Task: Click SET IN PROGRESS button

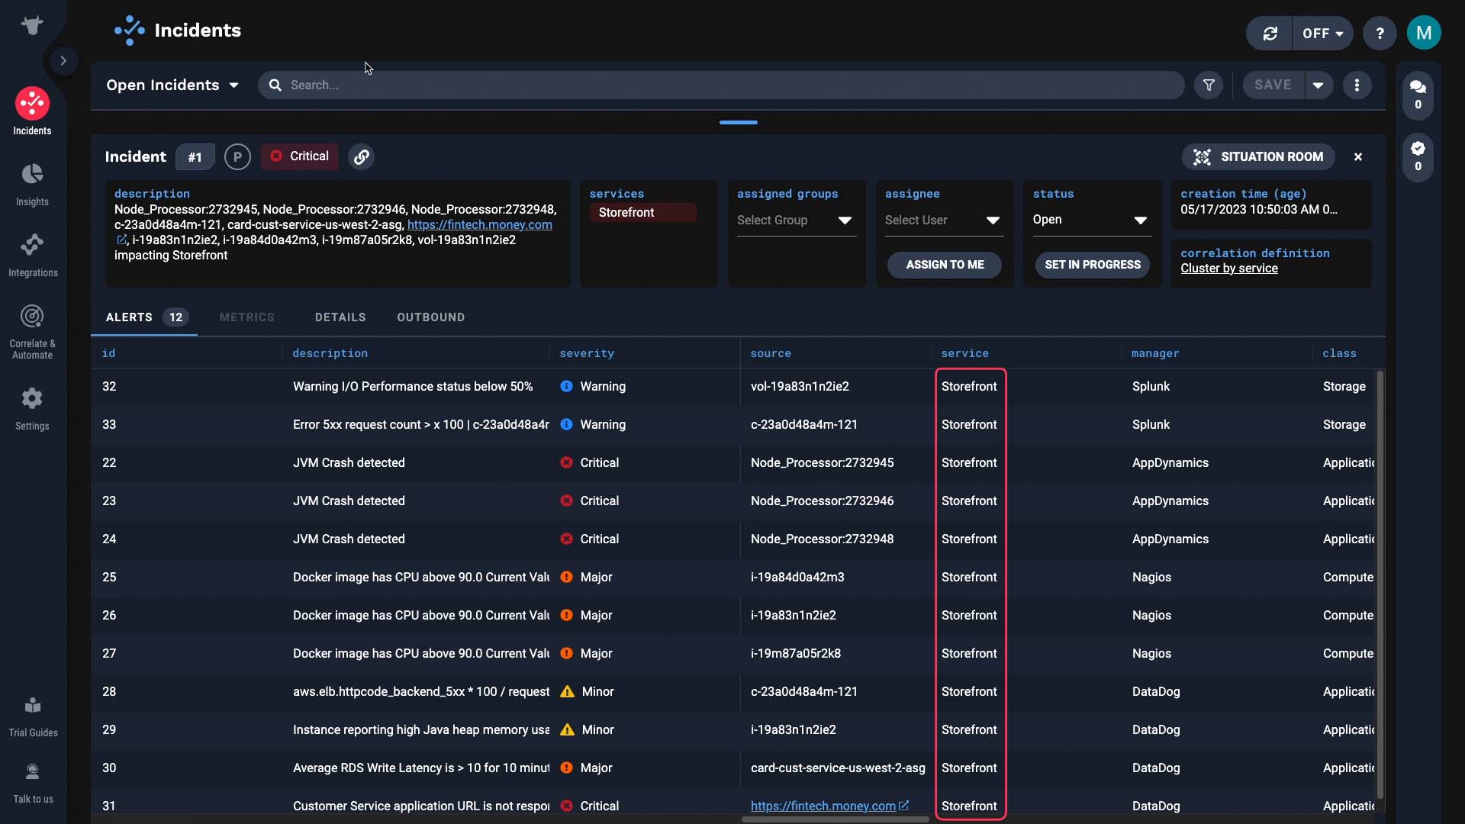Action: tap(1092, 264)
